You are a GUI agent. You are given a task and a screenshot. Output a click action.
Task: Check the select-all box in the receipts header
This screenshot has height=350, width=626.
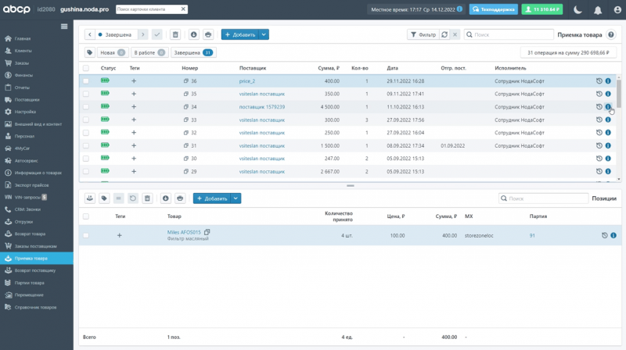pyautogui.click(x=86, y=69)
